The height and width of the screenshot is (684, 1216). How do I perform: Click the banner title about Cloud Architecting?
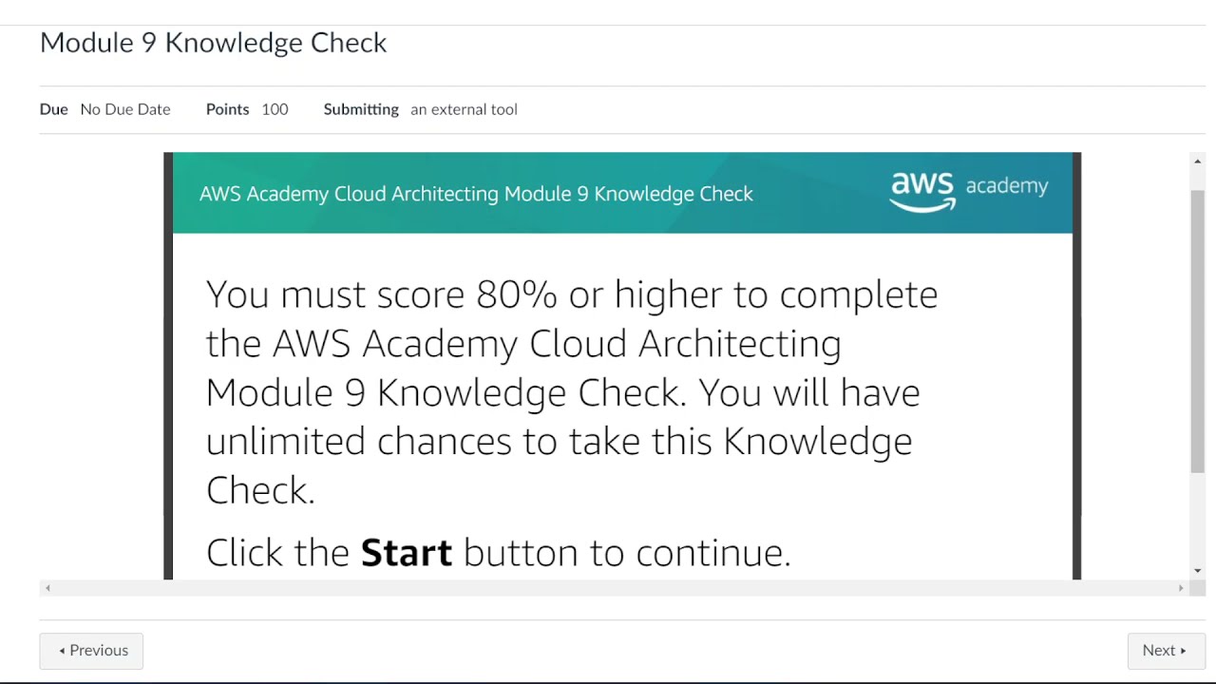pos(476,194)
